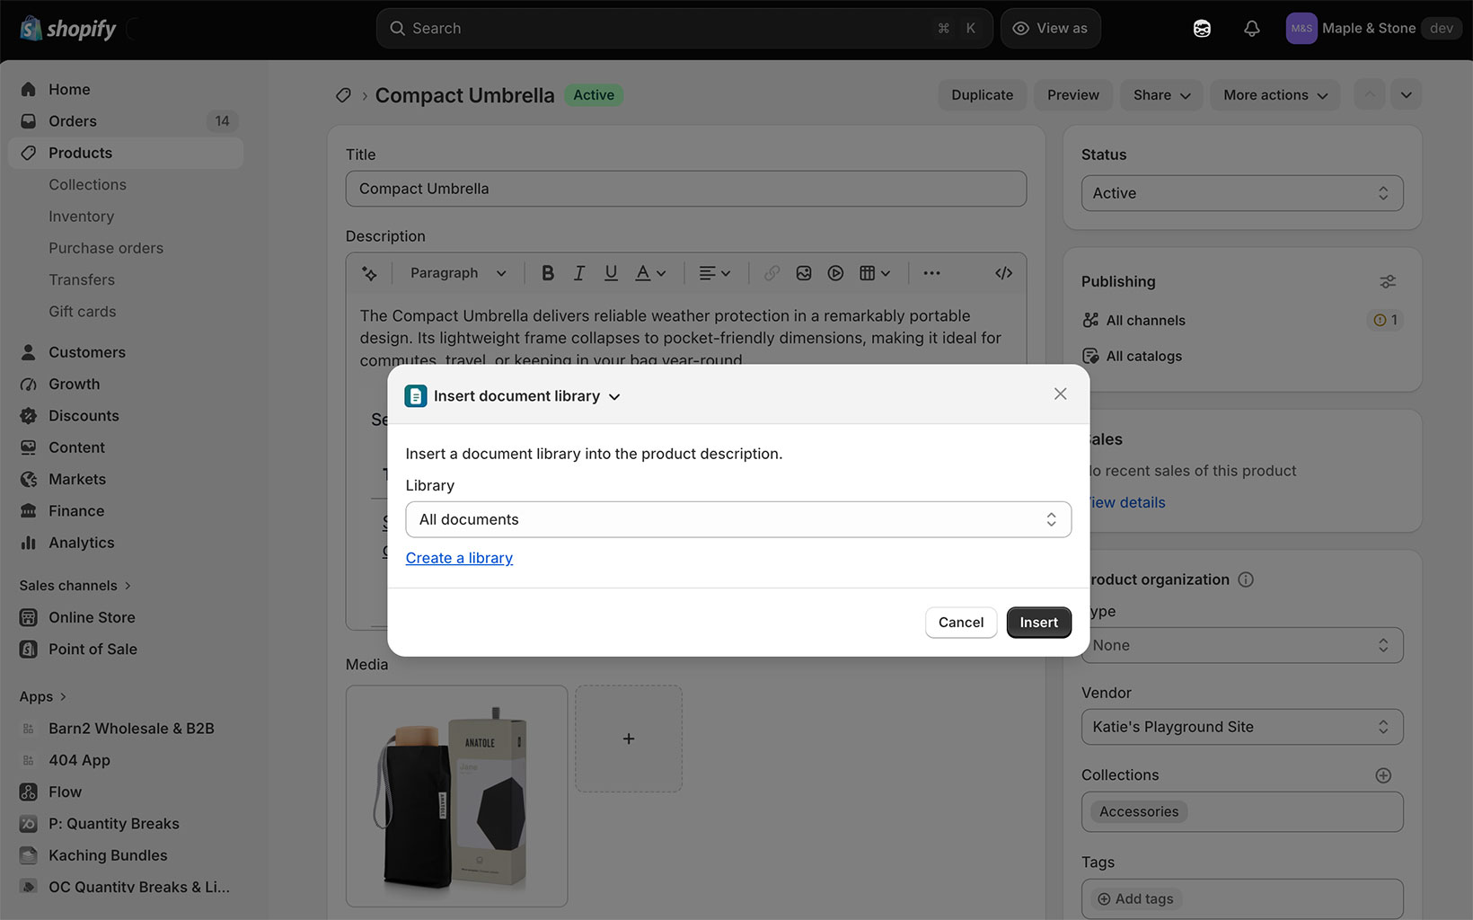Image resolution: width=1473 pixels, height=920 pixels.
Task: Click the products tag breadcrumb icon
Action: [x=343, y=95]
